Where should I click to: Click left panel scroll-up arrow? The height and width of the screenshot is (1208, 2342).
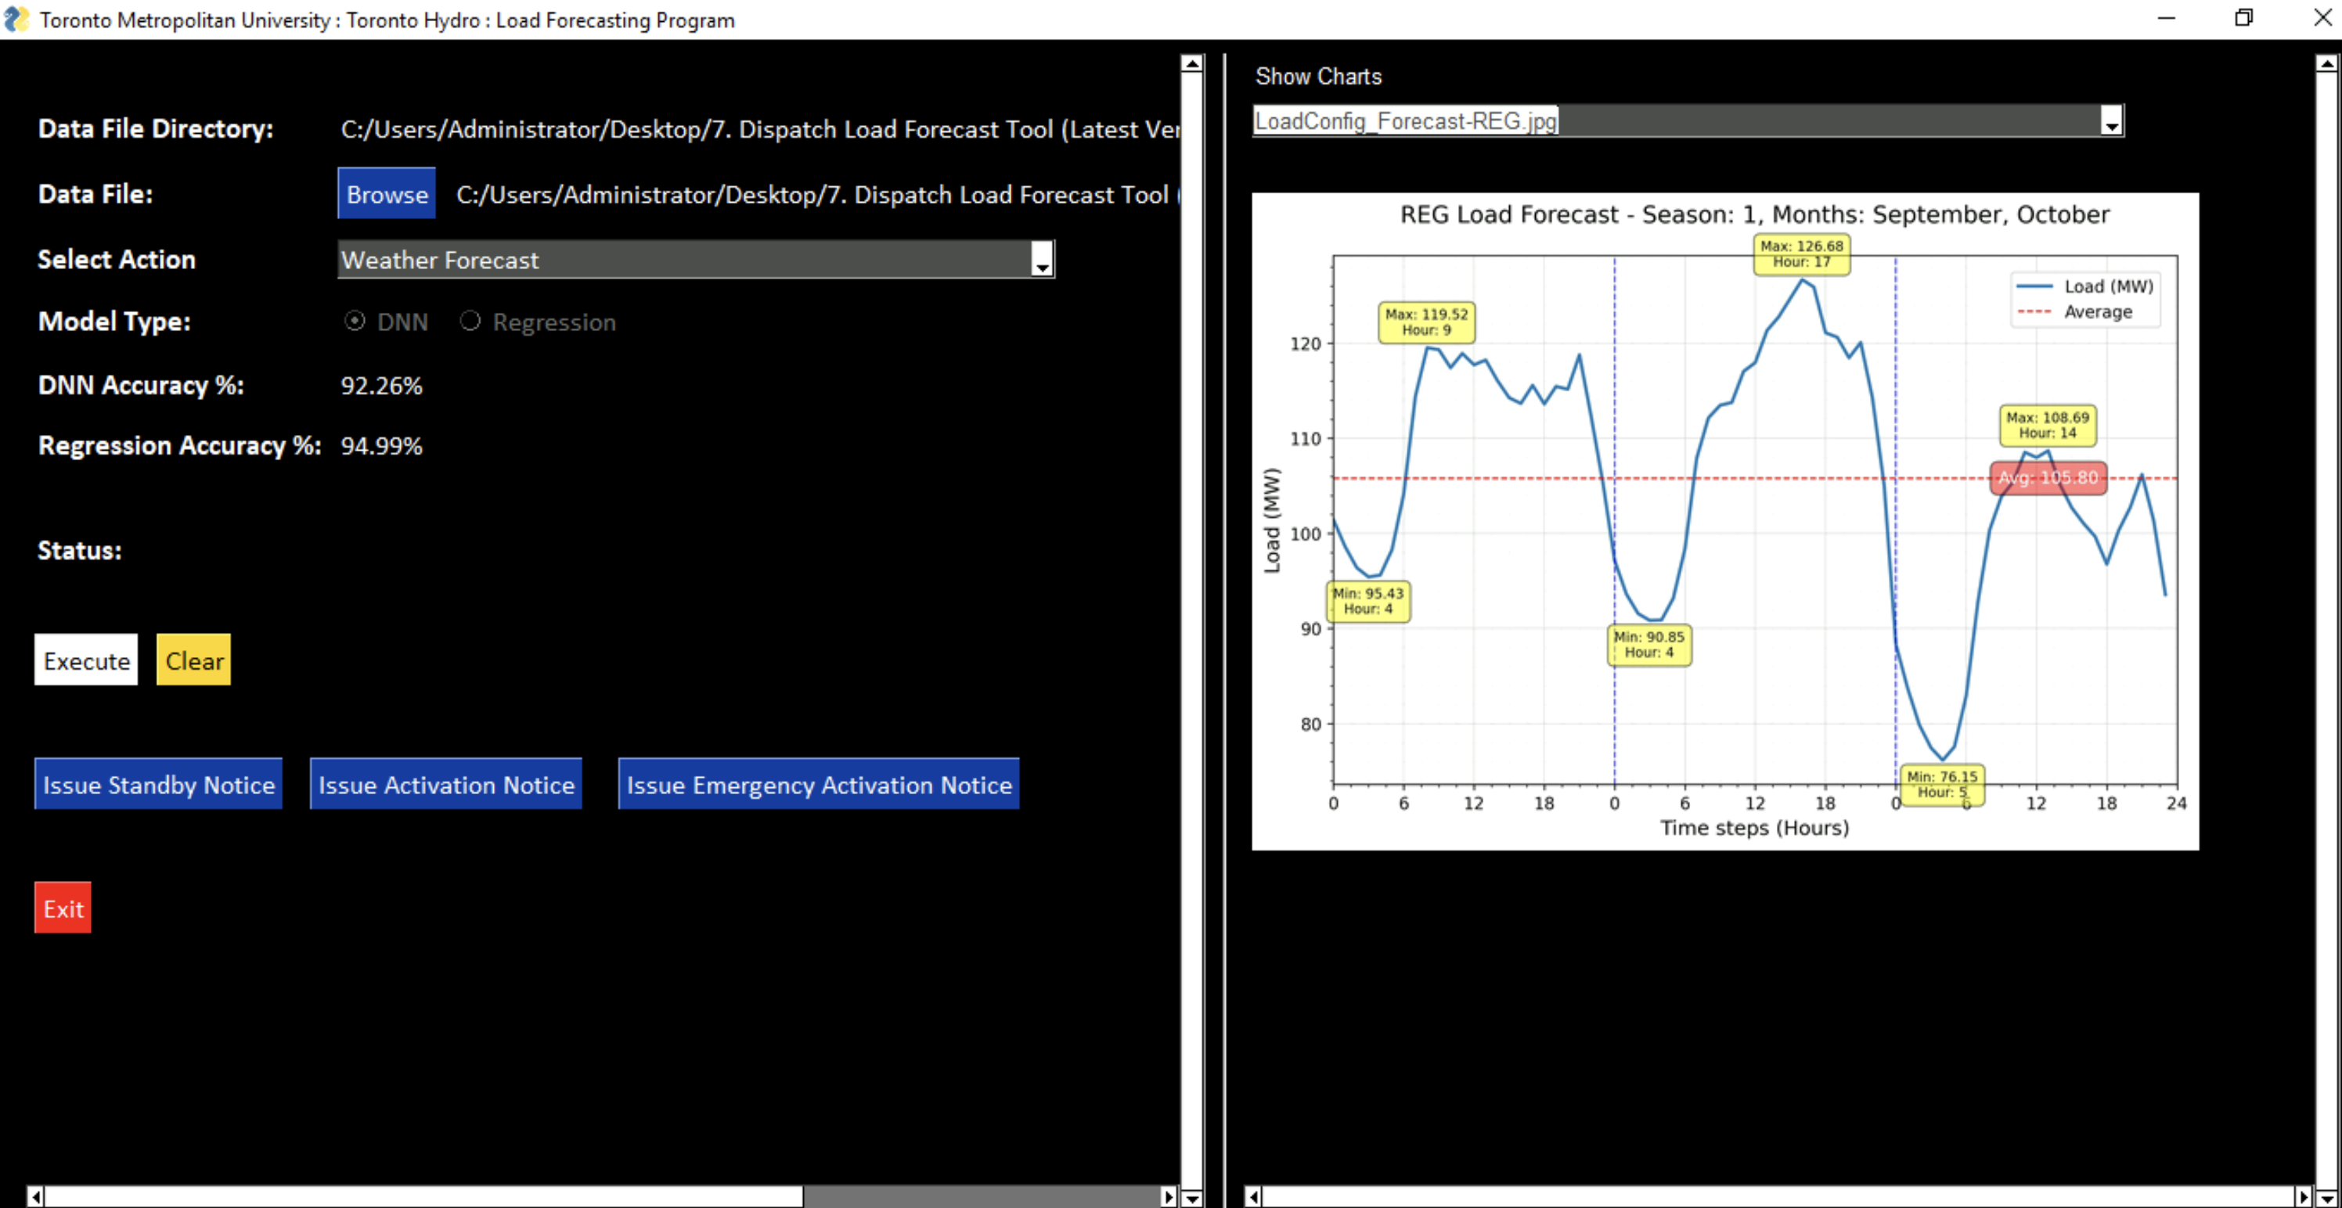[x=1191, y=63]
